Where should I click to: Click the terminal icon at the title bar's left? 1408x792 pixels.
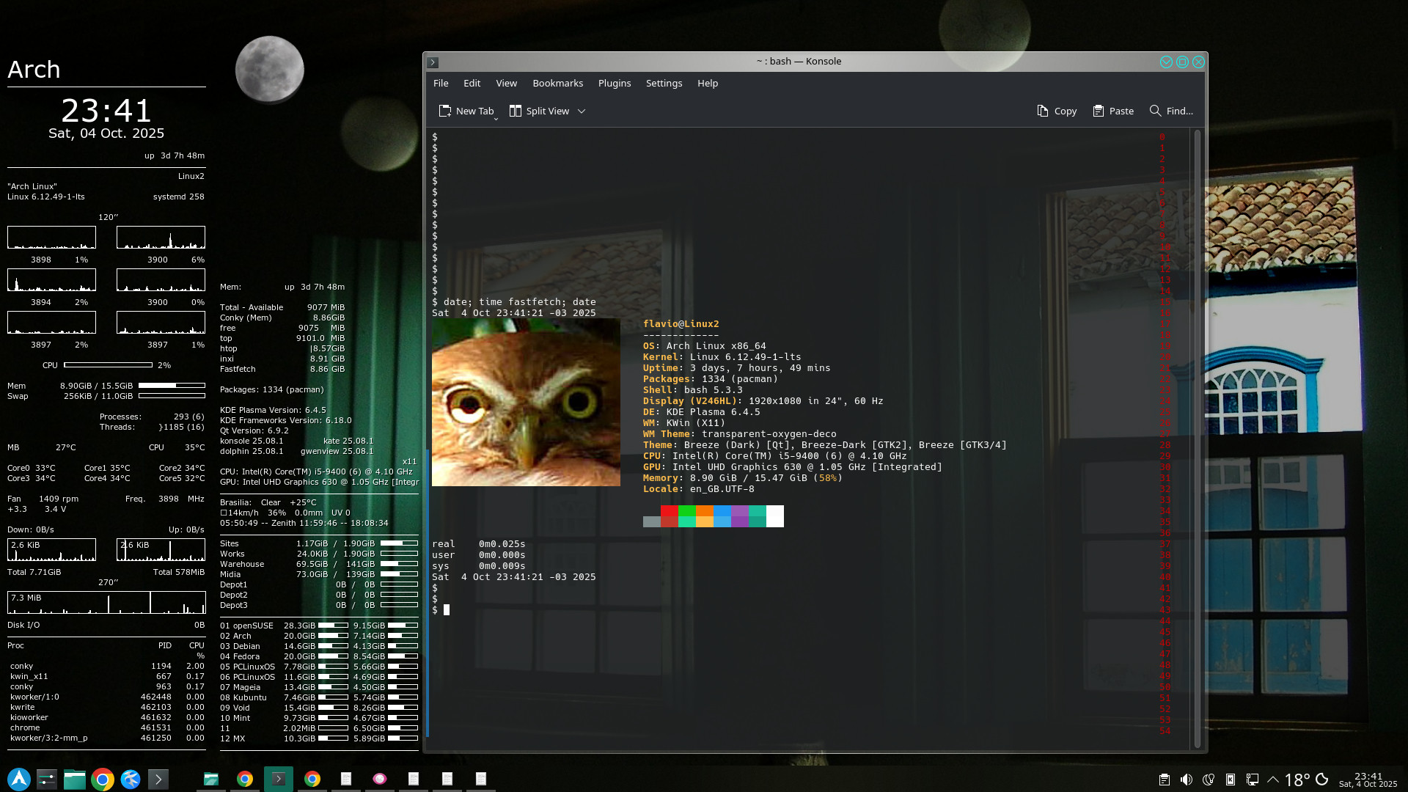coord(433,62)
